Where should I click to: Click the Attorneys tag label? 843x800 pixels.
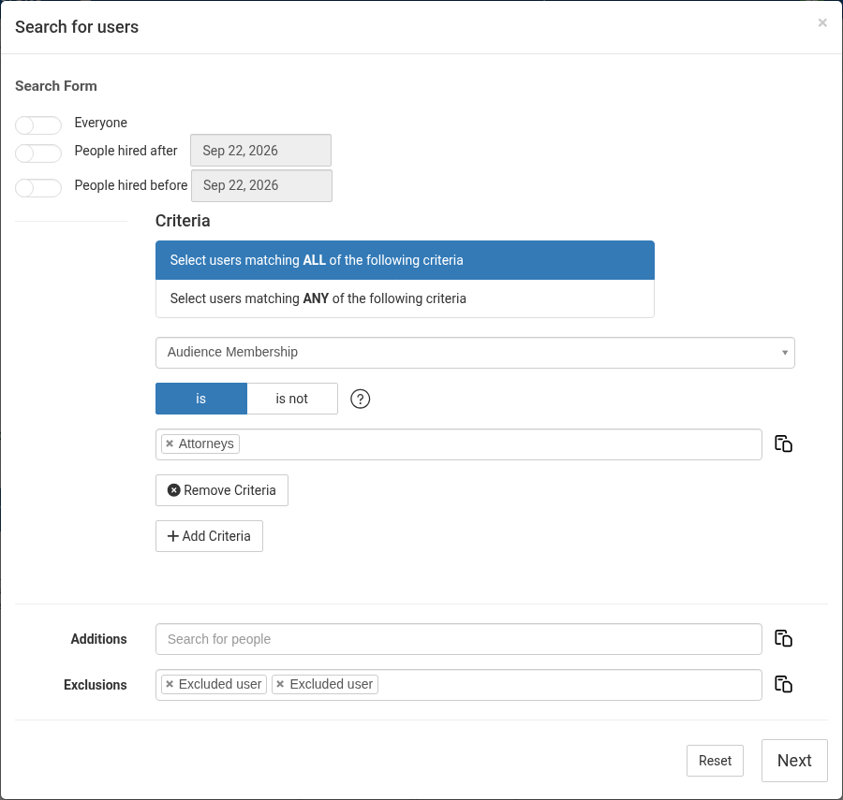click(x=206, y=444)
